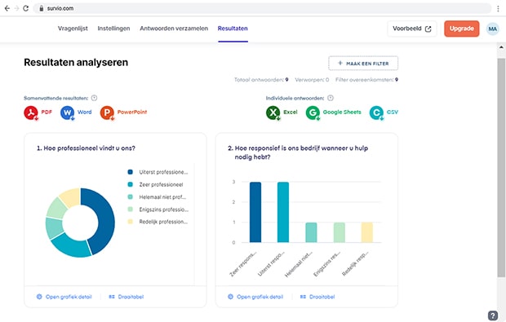
Task: Export individual answers as CSV icon
Action: tap(376, 112)
